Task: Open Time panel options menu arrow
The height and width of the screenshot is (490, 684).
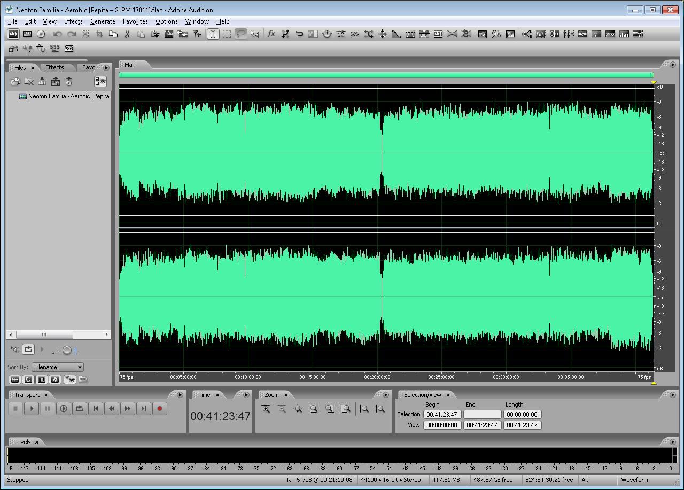Action: click(246, 395)
